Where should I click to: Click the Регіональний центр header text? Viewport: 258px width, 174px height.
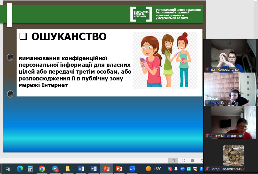[x=178, y=14]
